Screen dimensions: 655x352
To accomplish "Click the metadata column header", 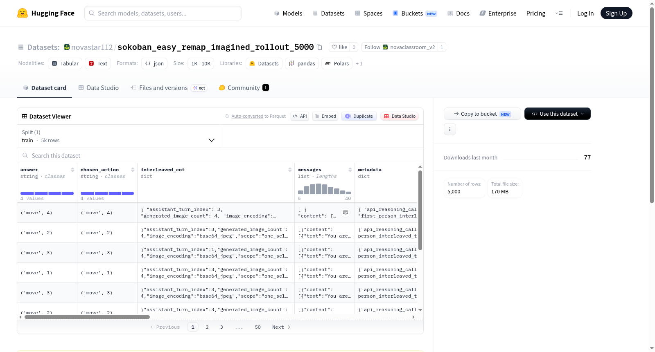I will pos(370,170).
